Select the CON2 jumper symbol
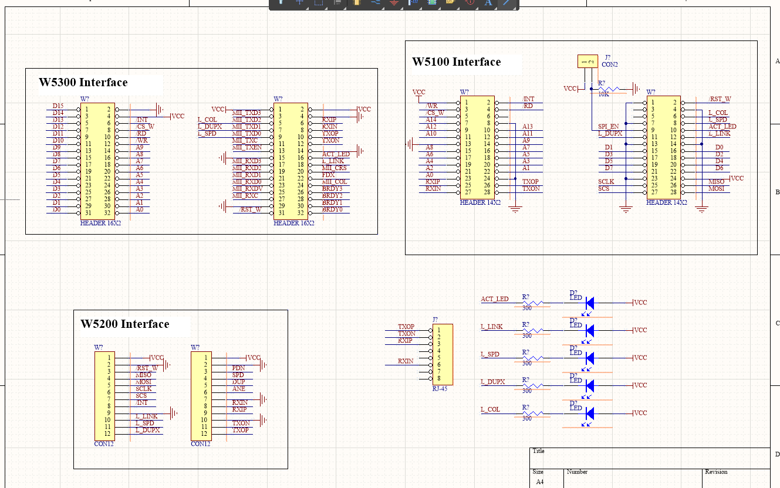The image size is (780, 488). (587, 60)
